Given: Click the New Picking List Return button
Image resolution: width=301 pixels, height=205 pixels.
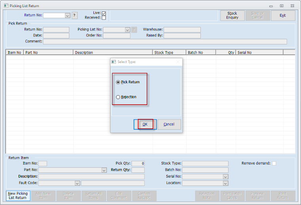Looking at the screenshot, I should click(18, 195).
